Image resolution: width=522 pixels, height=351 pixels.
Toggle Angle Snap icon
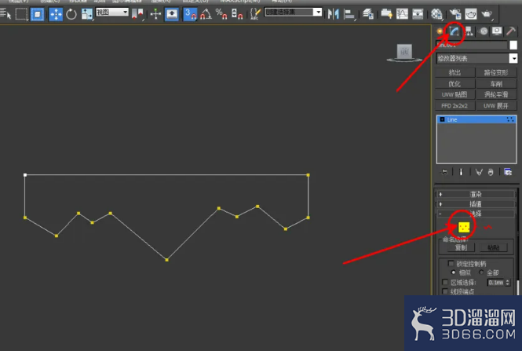(x=206, y=14)
